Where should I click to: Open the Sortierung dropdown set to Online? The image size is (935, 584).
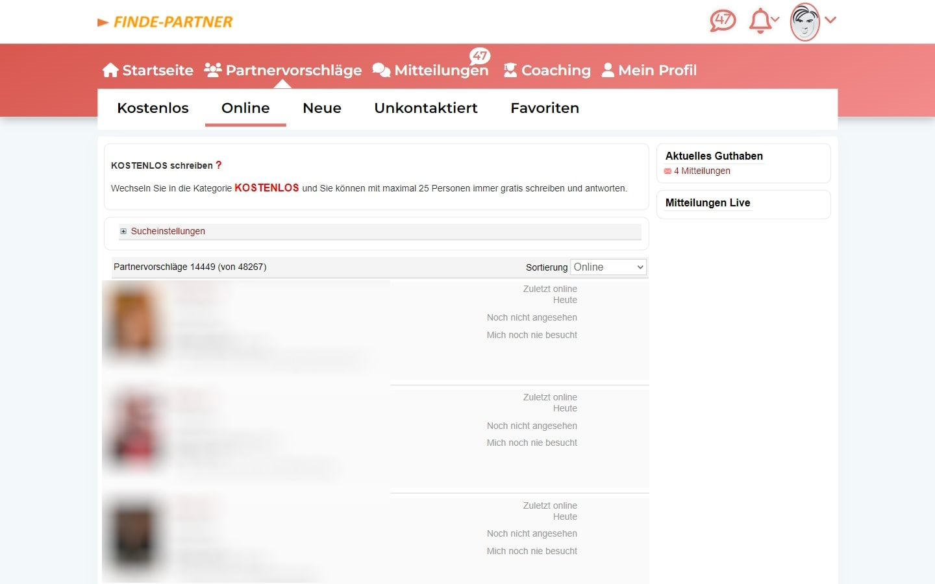pyautogui.click(x=608, y=267)
